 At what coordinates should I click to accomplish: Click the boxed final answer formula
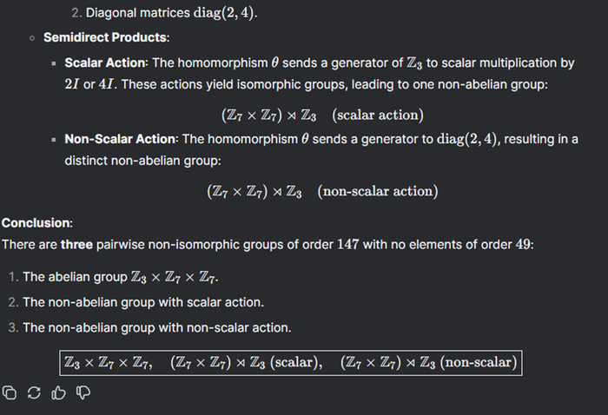[289, 362]
